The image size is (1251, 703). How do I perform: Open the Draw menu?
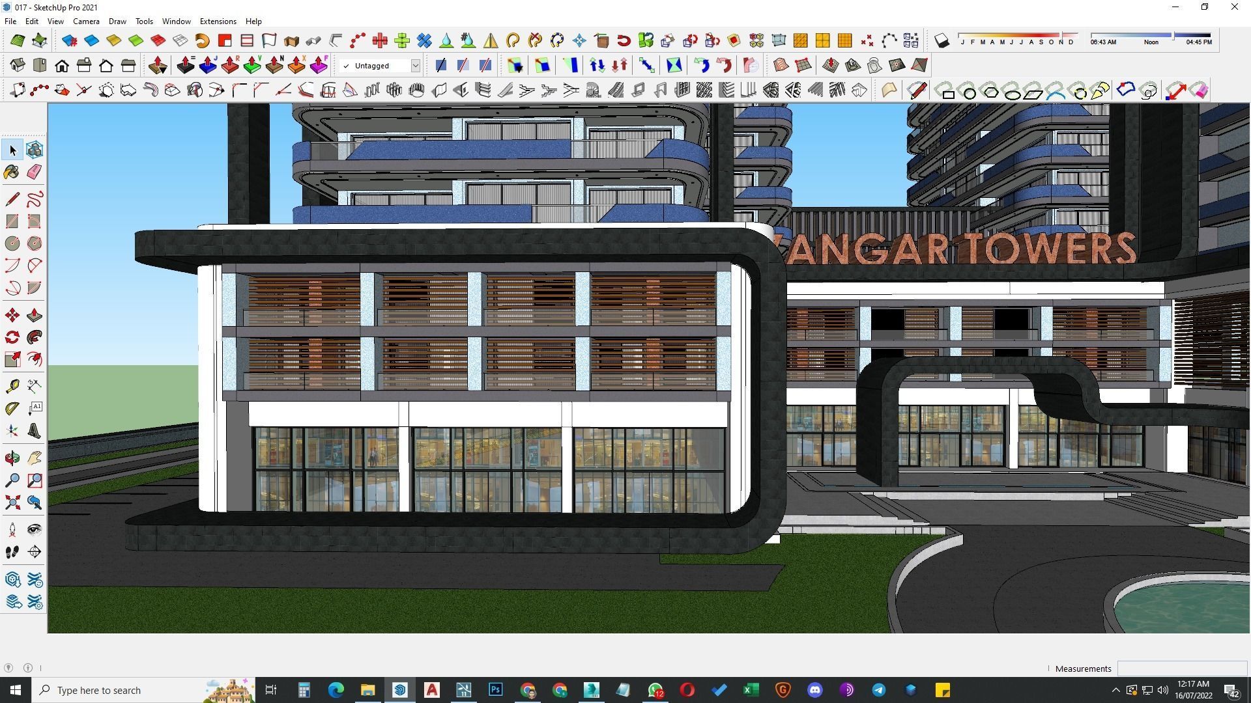(x=117, y=21)
